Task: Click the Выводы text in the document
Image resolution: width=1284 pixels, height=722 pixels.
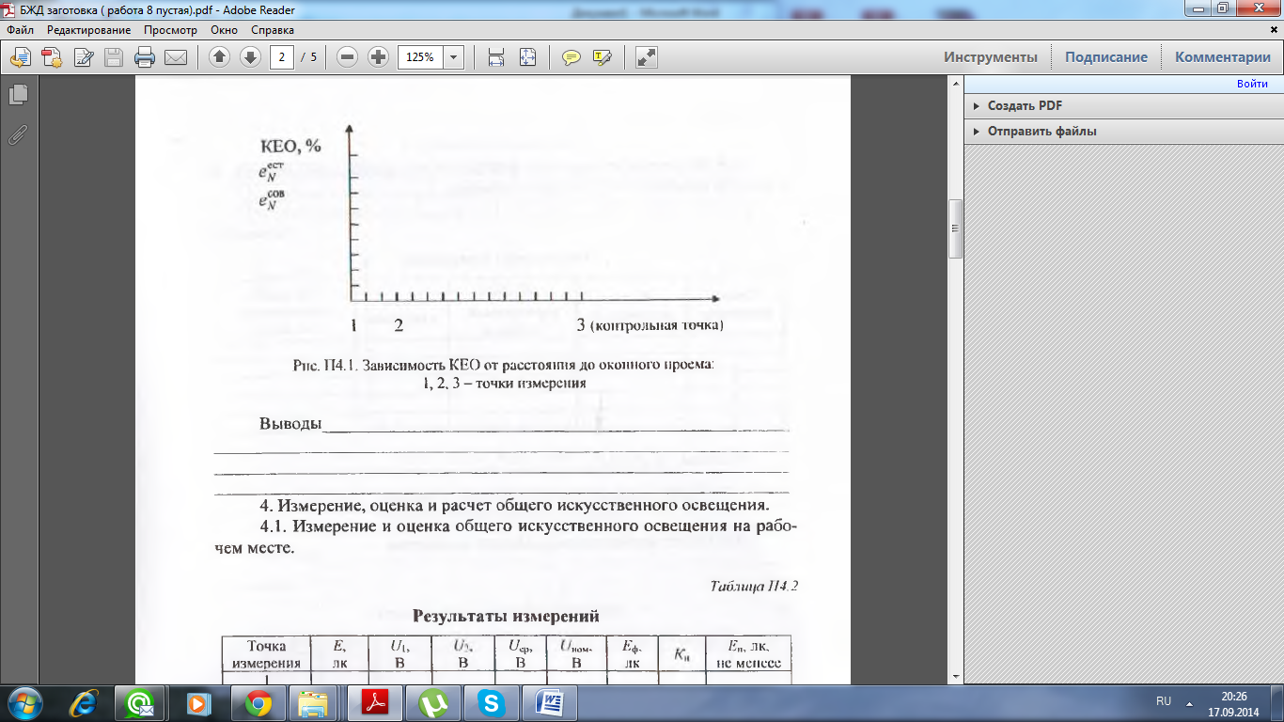Action: pyautogui.click(x=290, y=423)
